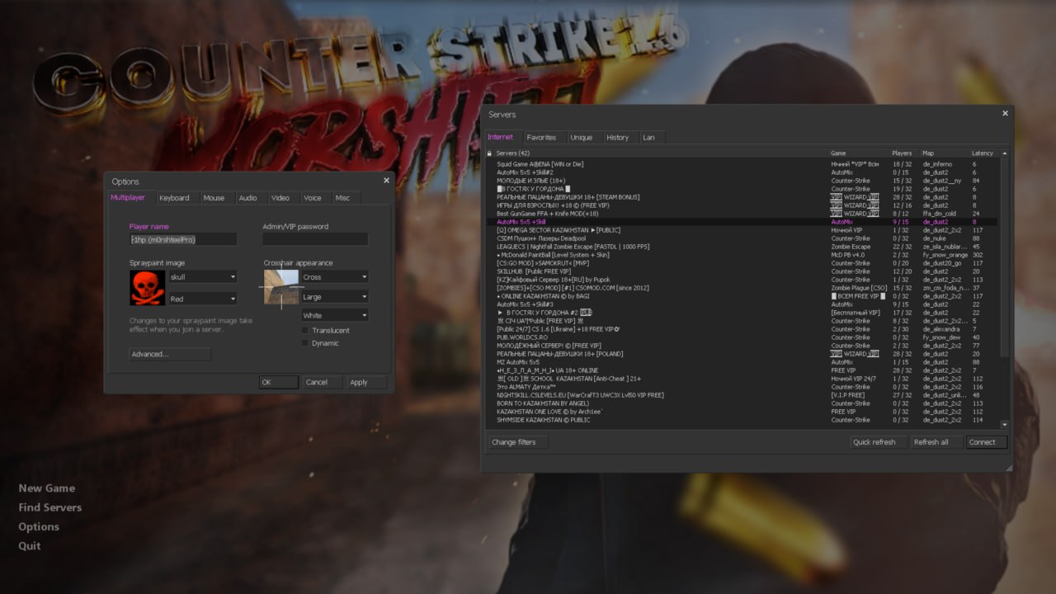The width and height of the screenshot is (1056, 594).
Task: Close the Servers window
Action: point(1005,114)
